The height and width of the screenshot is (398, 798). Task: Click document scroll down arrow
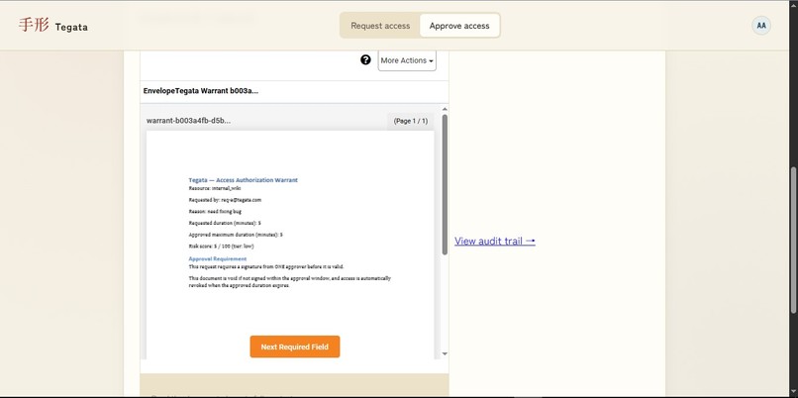pyautogui.click(x=445, y=353)
